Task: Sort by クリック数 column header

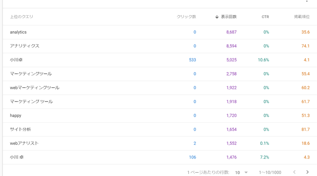Action: [186, 17]
